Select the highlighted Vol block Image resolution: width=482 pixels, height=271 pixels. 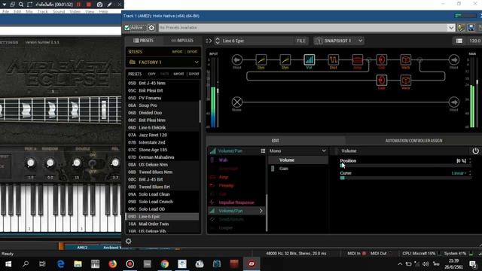310,59
